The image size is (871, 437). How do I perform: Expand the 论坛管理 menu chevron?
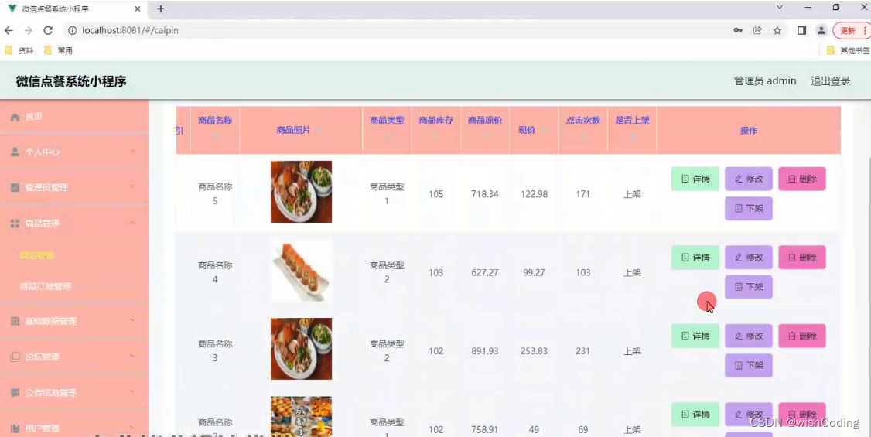pos(132,355)
